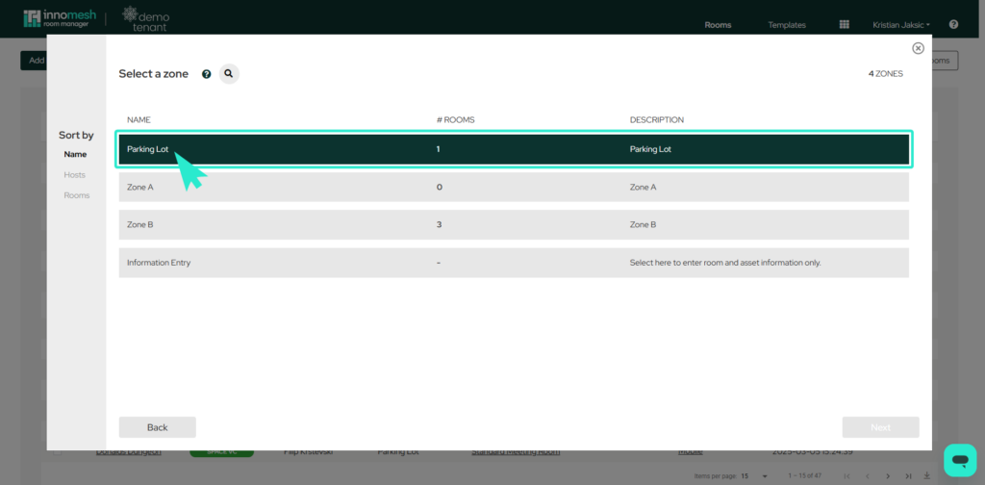Click the help question mark in the top navigation
The image size is (985, 485).
click(x=953, y=24)
